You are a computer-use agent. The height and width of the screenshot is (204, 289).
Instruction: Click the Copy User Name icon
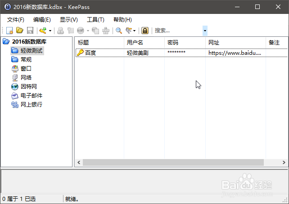[x=60, y=31]
